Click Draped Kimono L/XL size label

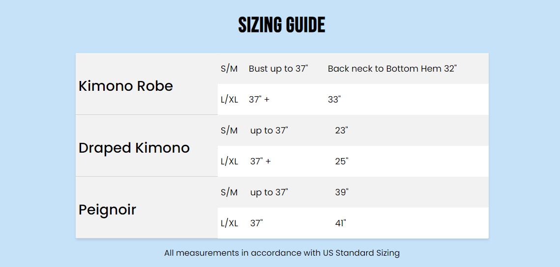coord(229,161)
